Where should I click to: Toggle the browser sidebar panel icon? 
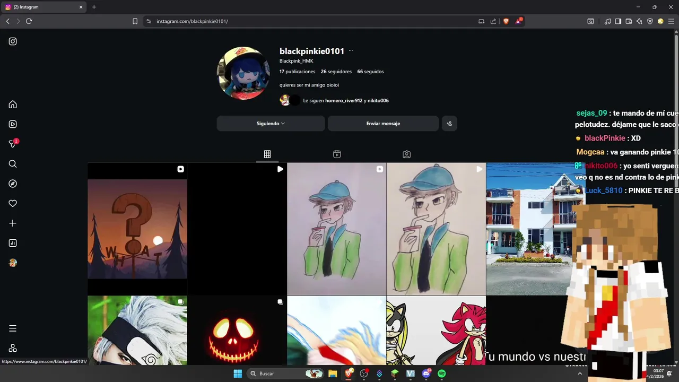pyautogui.click(x=618, y=21)
